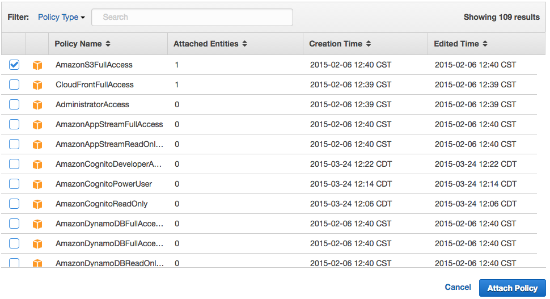
Task: Select the CloudFrontFullAccess policy name
Action: pos(95,85)
